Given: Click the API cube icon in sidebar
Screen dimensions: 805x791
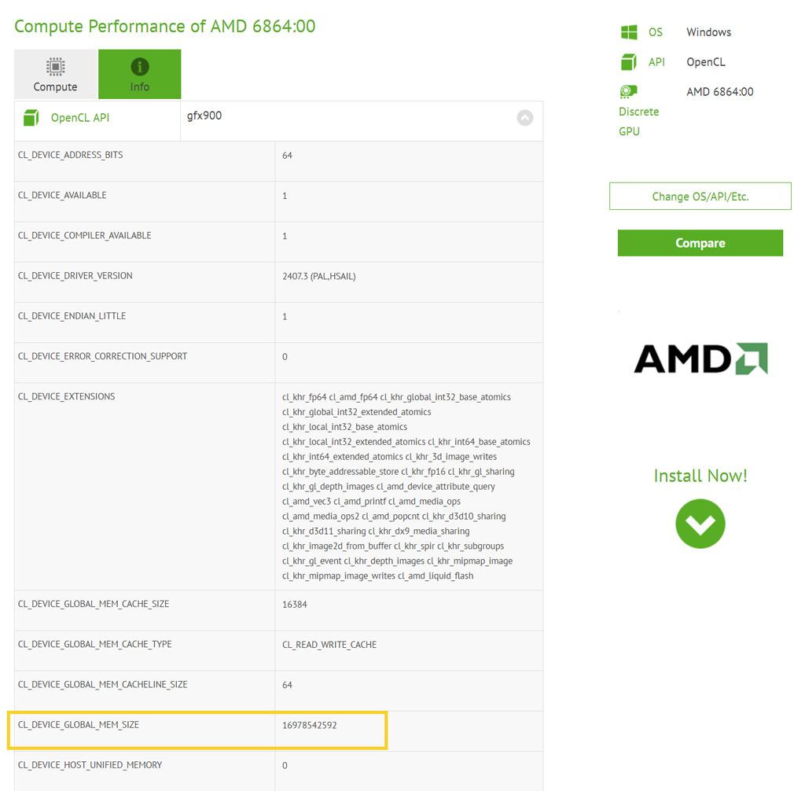Looking at the screenshot, I should tap(629, 62).
